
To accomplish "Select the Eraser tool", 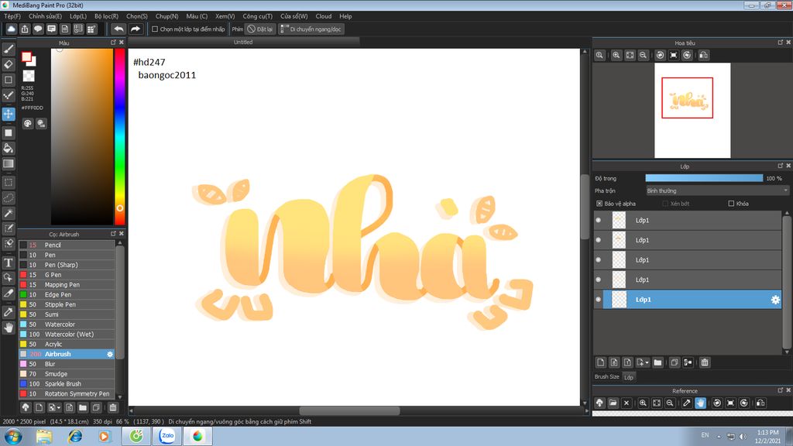I will click(9, 65).
